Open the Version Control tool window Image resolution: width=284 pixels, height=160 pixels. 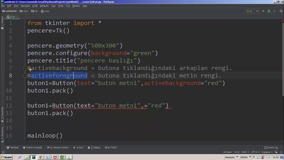[x=58, y=148]
